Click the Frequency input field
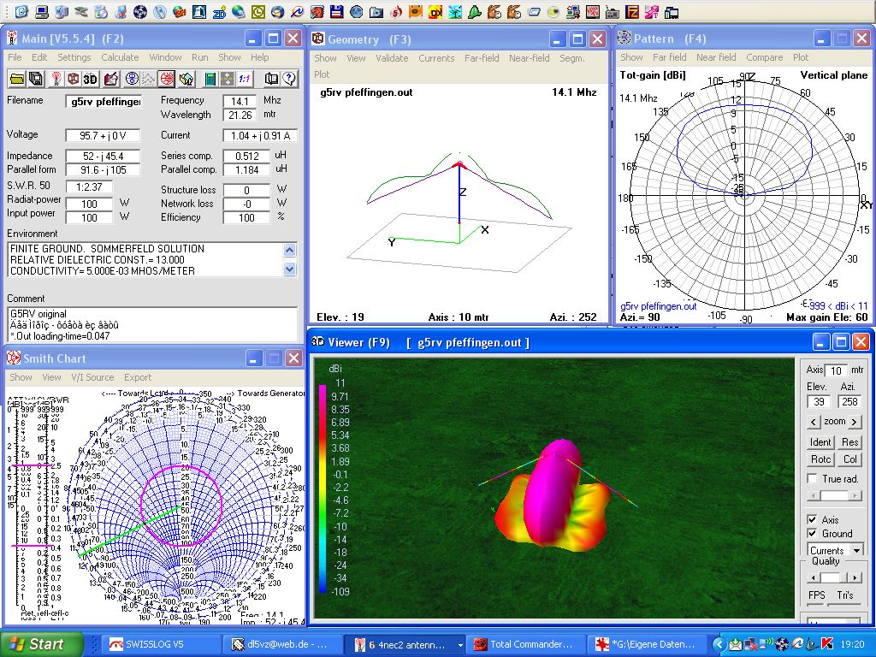Image resolution: width=876 pixels, height=657 pixels. (240, 101)
